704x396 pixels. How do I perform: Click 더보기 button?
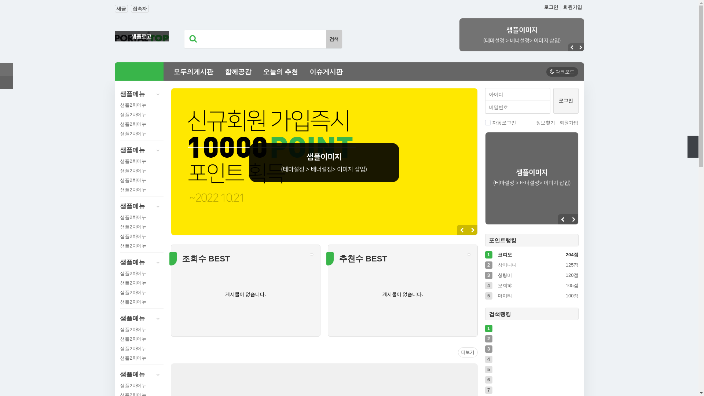click(468, 352)
